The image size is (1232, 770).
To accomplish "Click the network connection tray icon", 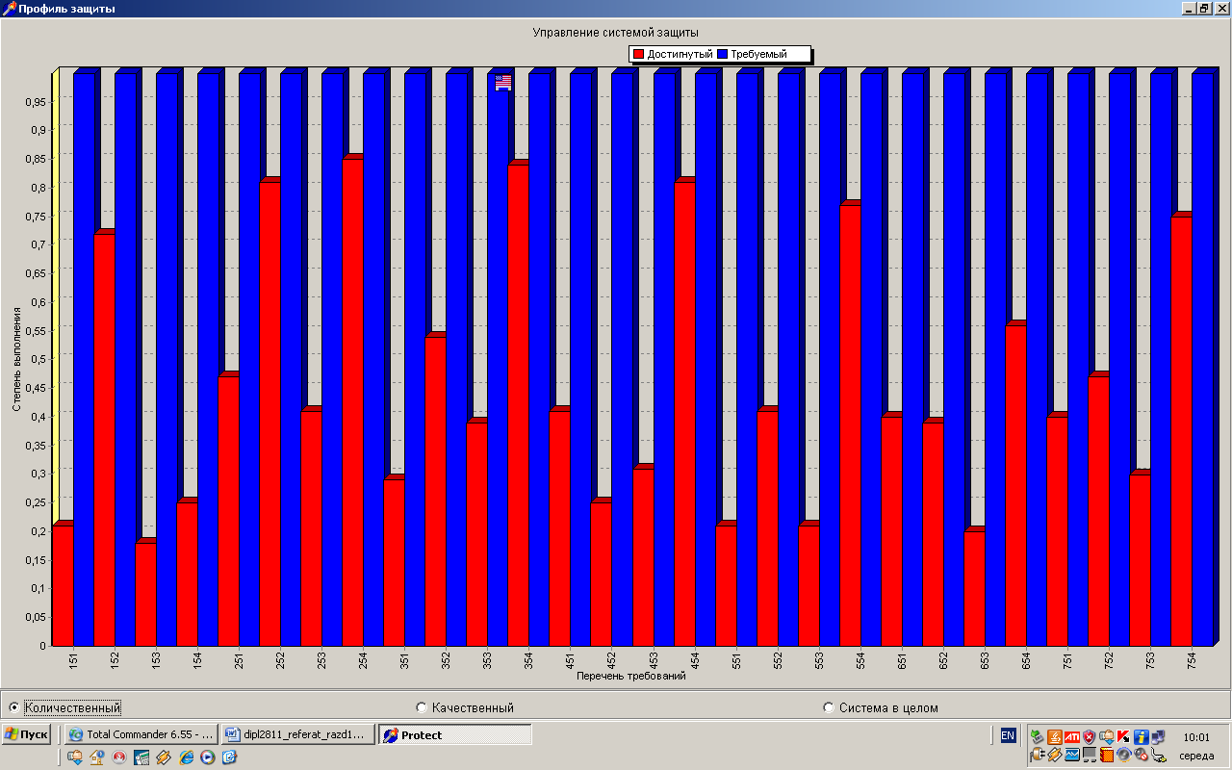I will (x=1157, y=736).
